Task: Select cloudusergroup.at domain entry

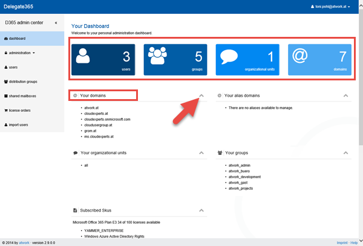Action: tap(98, 125)
